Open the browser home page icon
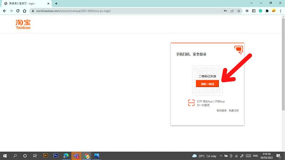This screenshot has width=285, height=160. [25, 11]
